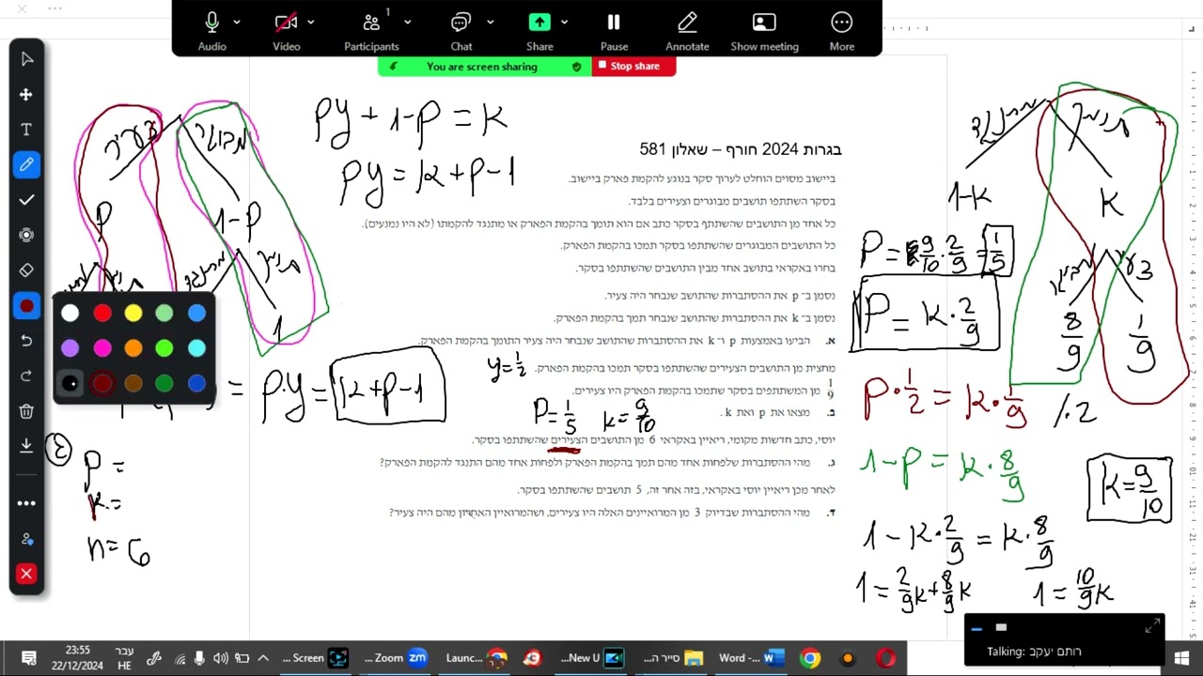Image resolution: width=1203 pixels, height=676 pixels.
Task: Pick the dark blue swatch in the bottom row
Action: (196, 383)
